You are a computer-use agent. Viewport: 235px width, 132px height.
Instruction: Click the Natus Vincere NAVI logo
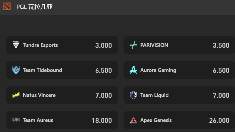[x=16, y=95]
